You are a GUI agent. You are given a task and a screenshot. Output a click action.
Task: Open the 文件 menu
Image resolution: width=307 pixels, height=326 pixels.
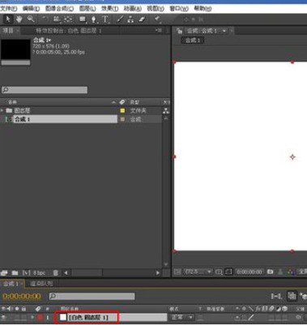click(x=8, y=8)
